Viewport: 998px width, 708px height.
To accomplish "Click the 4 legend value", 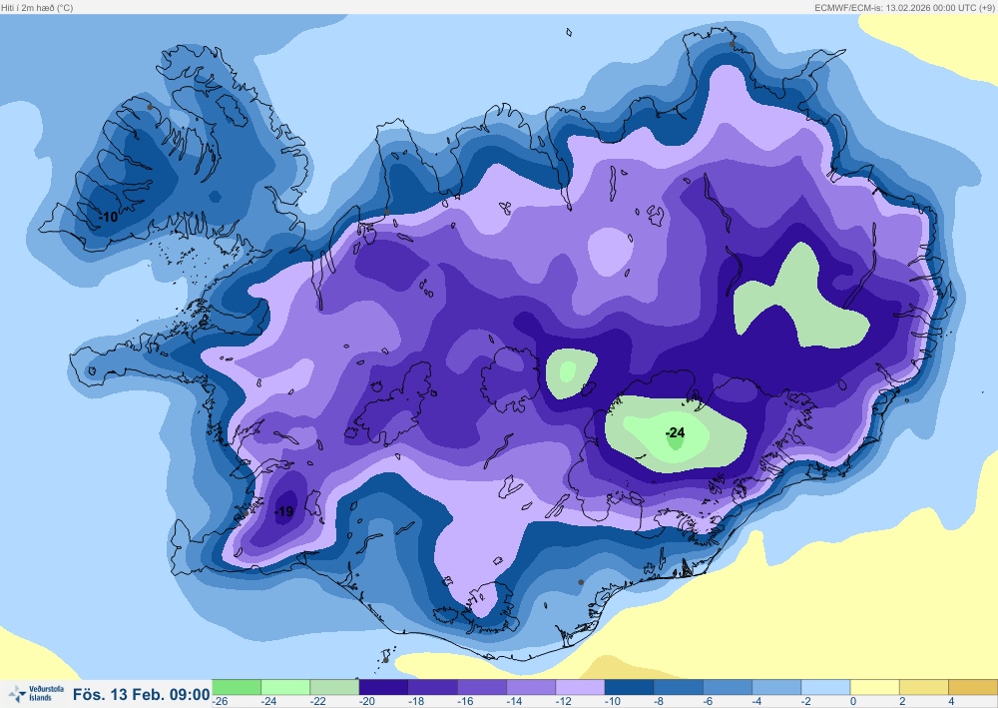I will [951, 701].
